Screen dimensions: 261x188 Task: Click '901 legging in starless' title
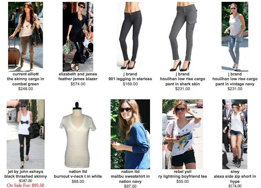130,79
